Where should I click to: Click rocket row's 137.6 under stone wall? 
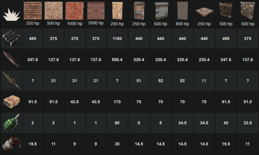[x=53, y=60]
